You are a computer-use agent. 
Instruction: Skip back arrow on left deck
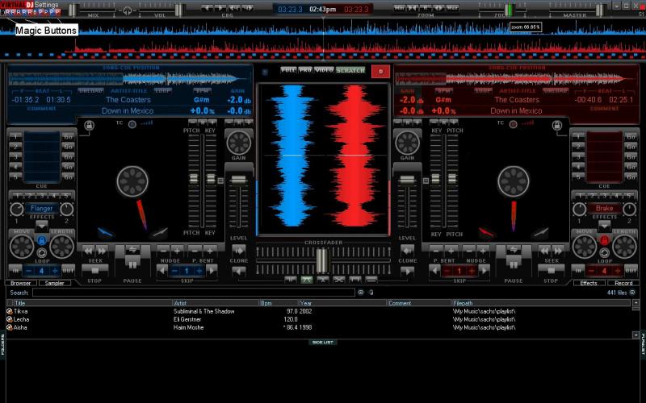162,271
